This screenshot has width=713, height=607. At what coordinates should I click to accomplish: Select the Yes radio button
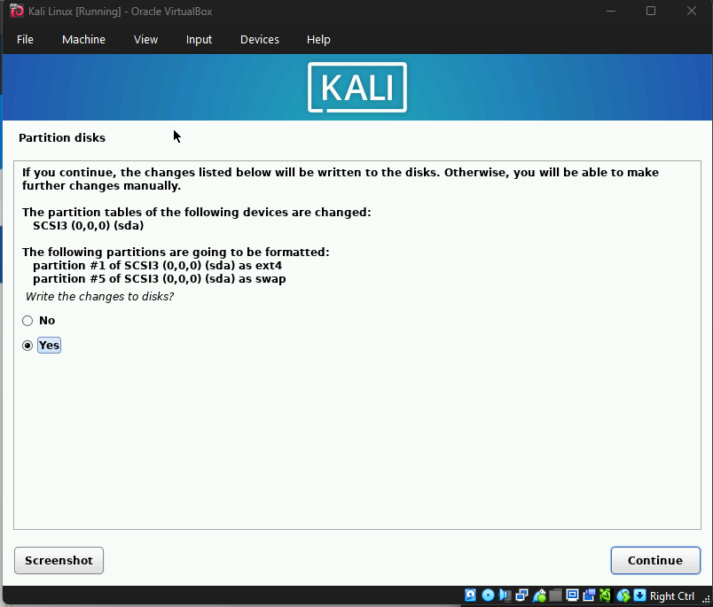pyautogui.click(x=27, y=346)
